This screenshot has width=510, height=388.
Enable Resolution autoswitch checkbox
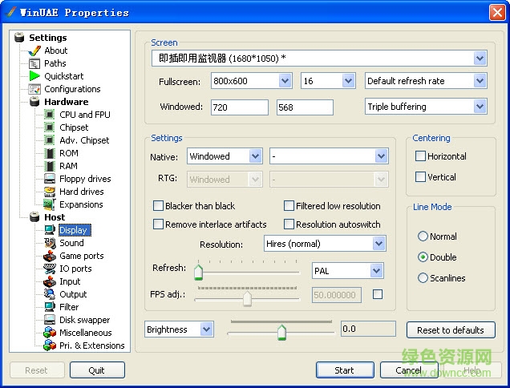coord(289,224)
